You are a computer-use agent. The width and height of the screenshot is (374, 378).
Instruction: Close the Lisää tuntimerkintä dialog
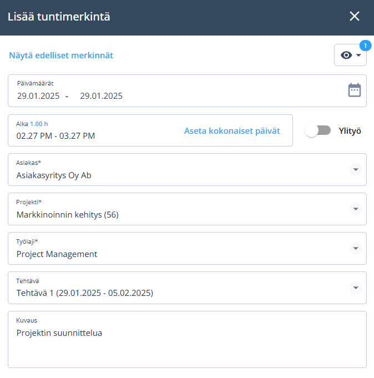coord(355,17)
